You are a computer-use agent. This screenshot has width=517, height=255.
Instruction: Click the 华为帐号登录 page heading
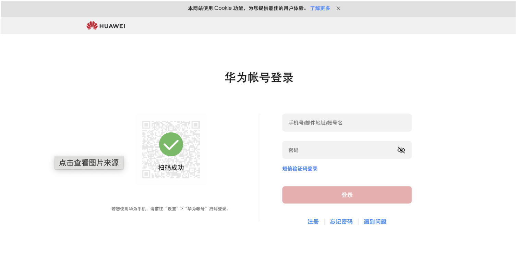259,78
